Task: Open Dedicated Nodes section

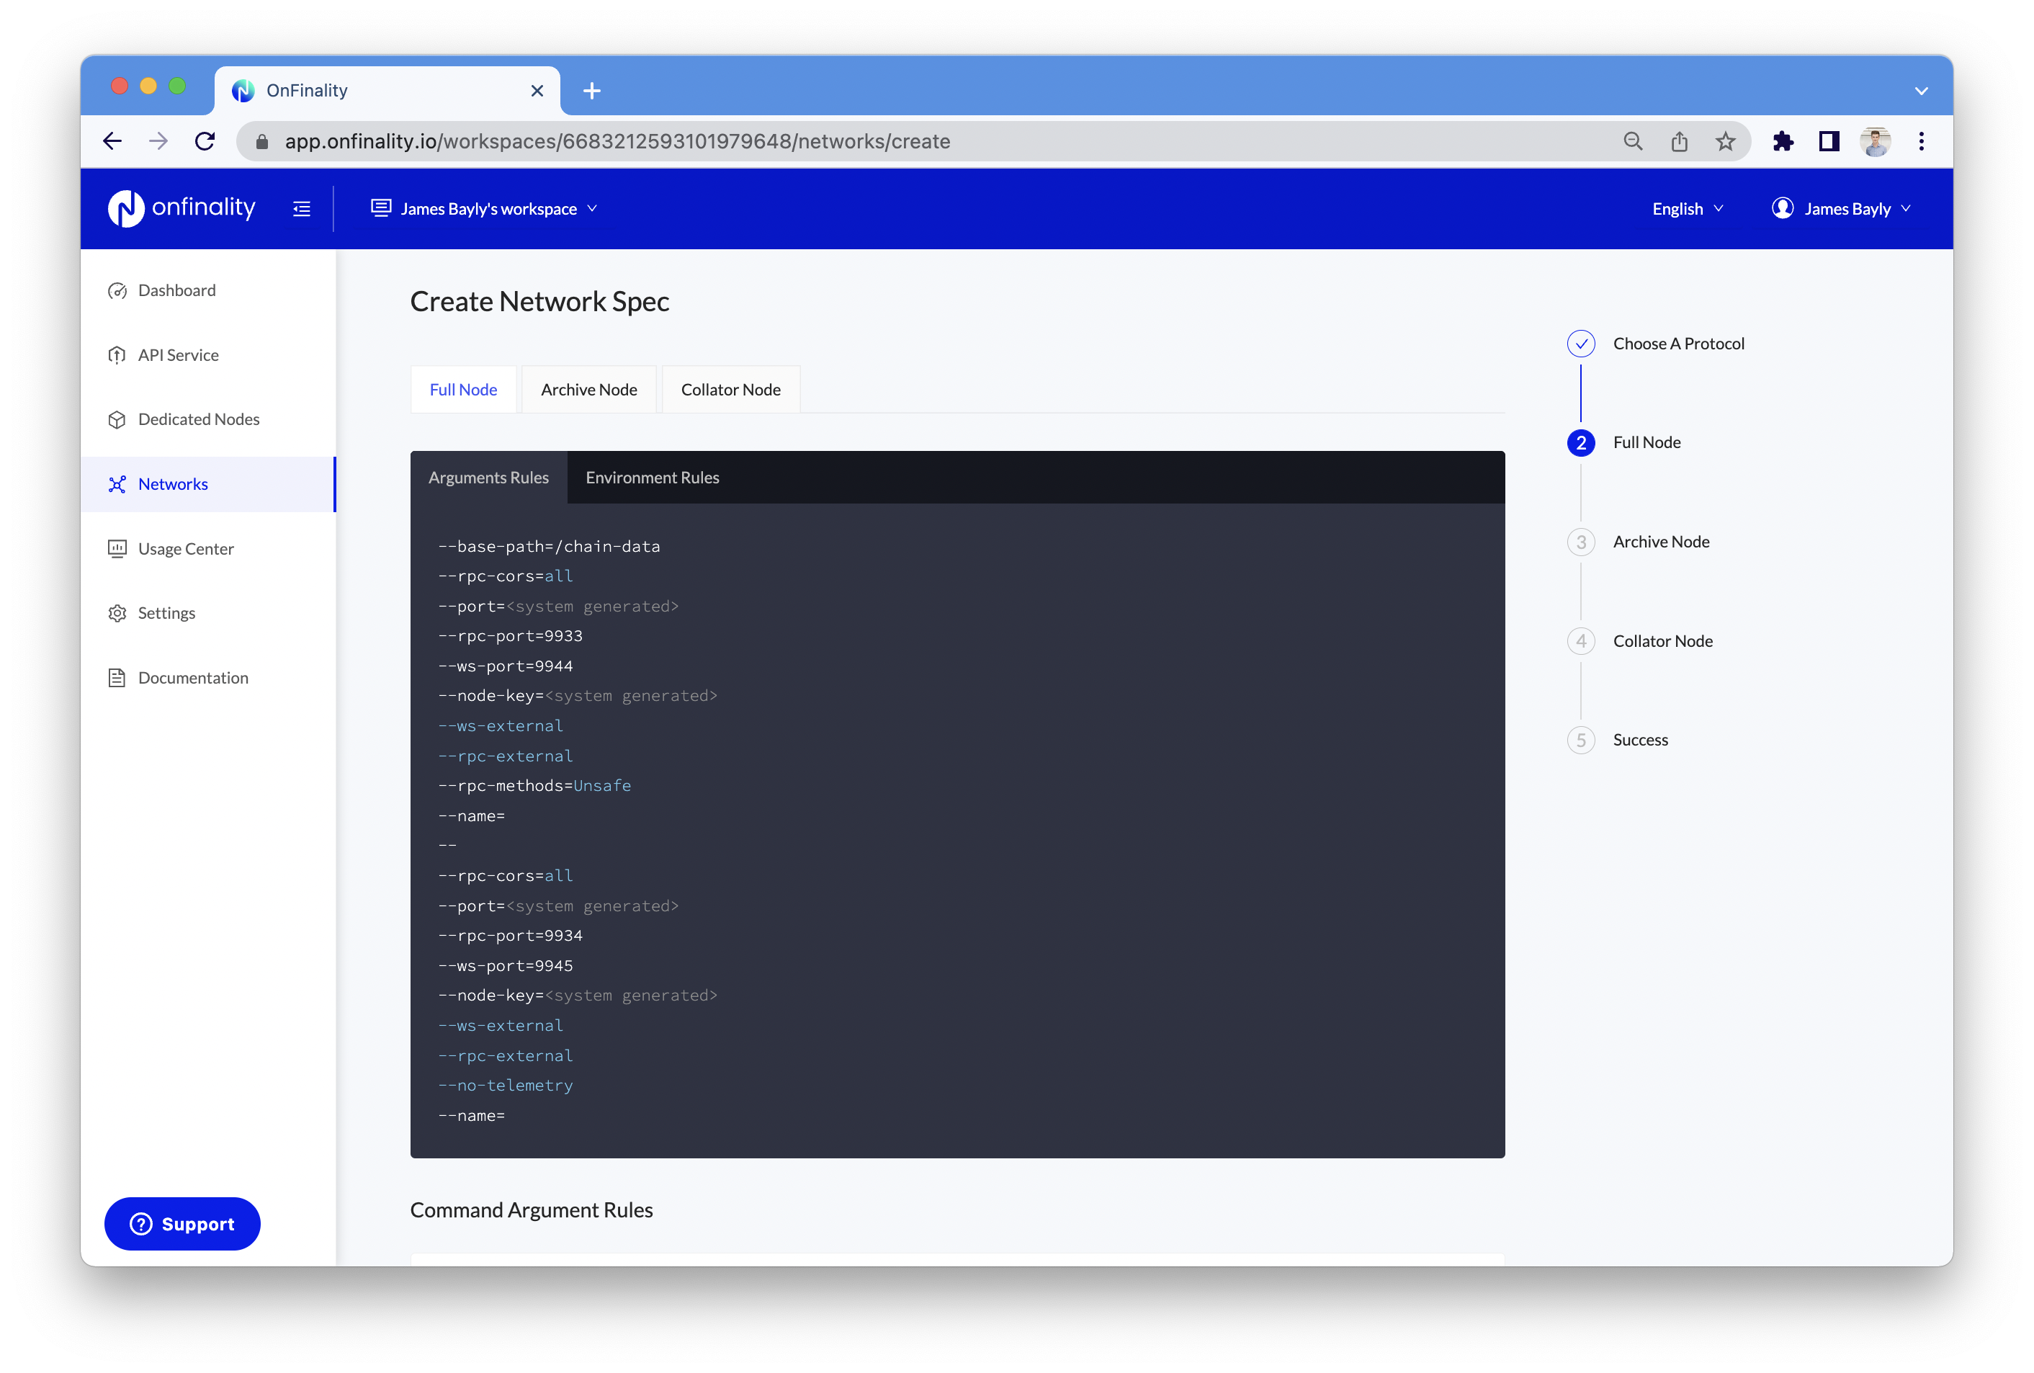Action: point(198,419)
